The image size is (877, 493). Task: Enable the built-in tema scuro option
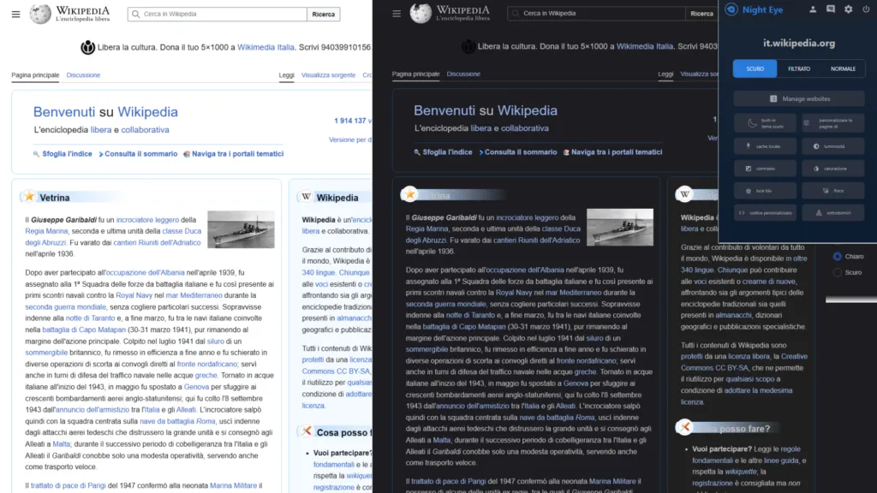coord(765,122)
